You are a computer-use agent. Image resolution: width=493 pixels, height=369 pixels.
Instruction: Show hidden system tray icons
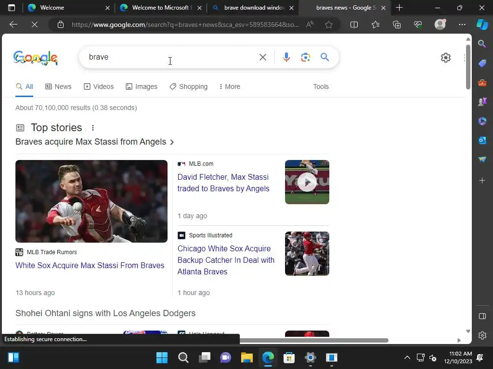407,357
